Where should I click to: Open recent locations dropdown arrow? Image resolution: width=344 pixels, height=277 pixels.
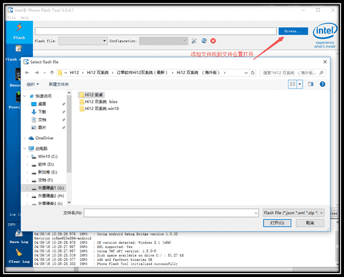45,73
